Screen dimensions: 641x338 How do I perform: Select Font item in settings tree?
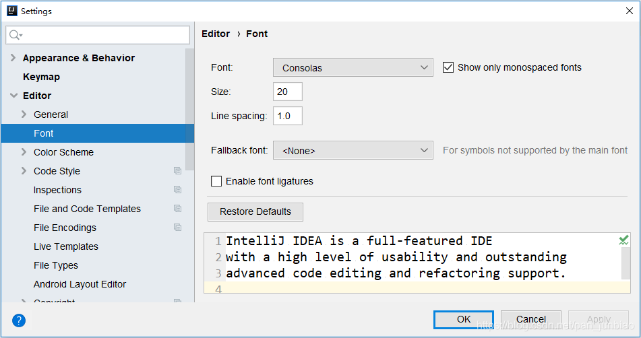(x=97, y=133)
